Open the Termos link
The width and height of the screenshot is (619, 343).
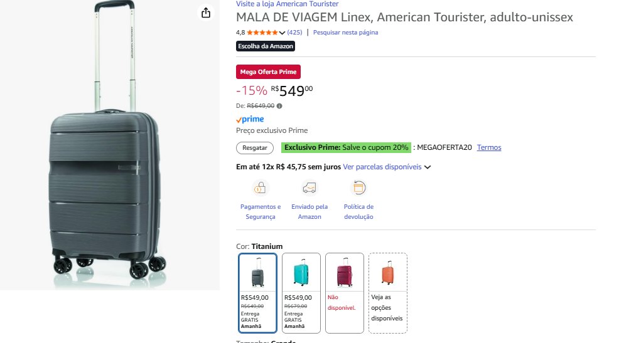(489, 148)
